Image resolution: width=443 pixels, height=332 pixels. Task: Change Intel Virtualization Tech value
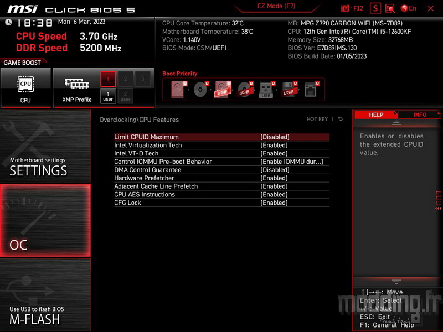[x=274, y=145]
